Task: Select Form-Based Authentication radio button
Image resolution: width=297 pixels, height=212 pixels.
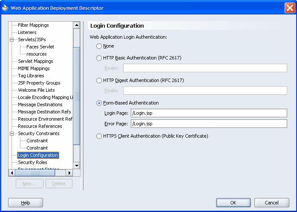Action: 99,103
